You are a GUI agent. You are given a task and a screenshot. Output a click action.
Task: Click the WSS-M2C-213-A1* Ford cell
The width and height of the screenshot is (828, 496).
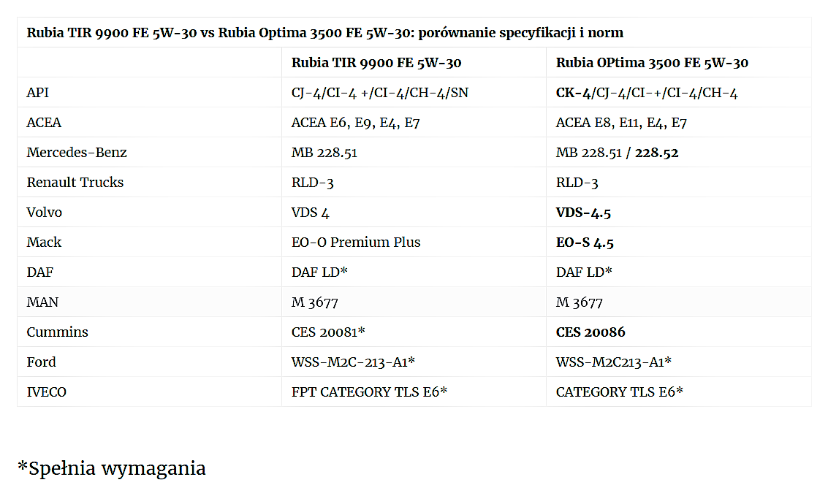pyautogui.click(x=354, y=362)
